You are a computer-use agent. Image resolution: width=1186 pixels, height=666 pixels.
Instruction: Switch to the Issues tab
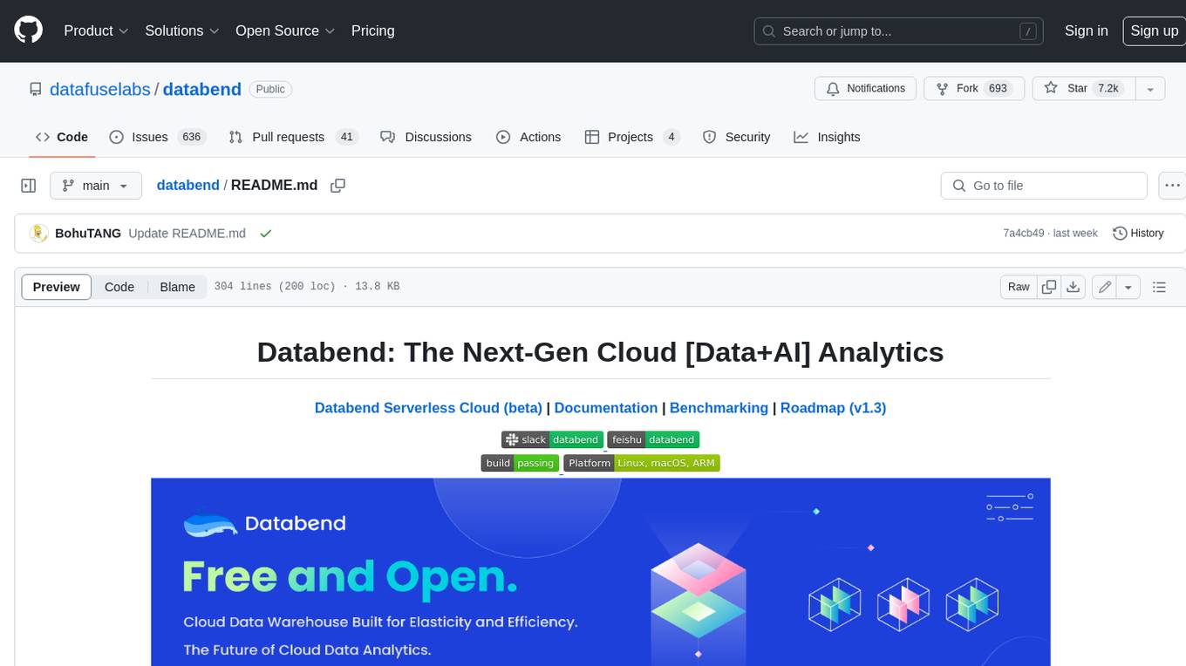[x=157, y=137]
